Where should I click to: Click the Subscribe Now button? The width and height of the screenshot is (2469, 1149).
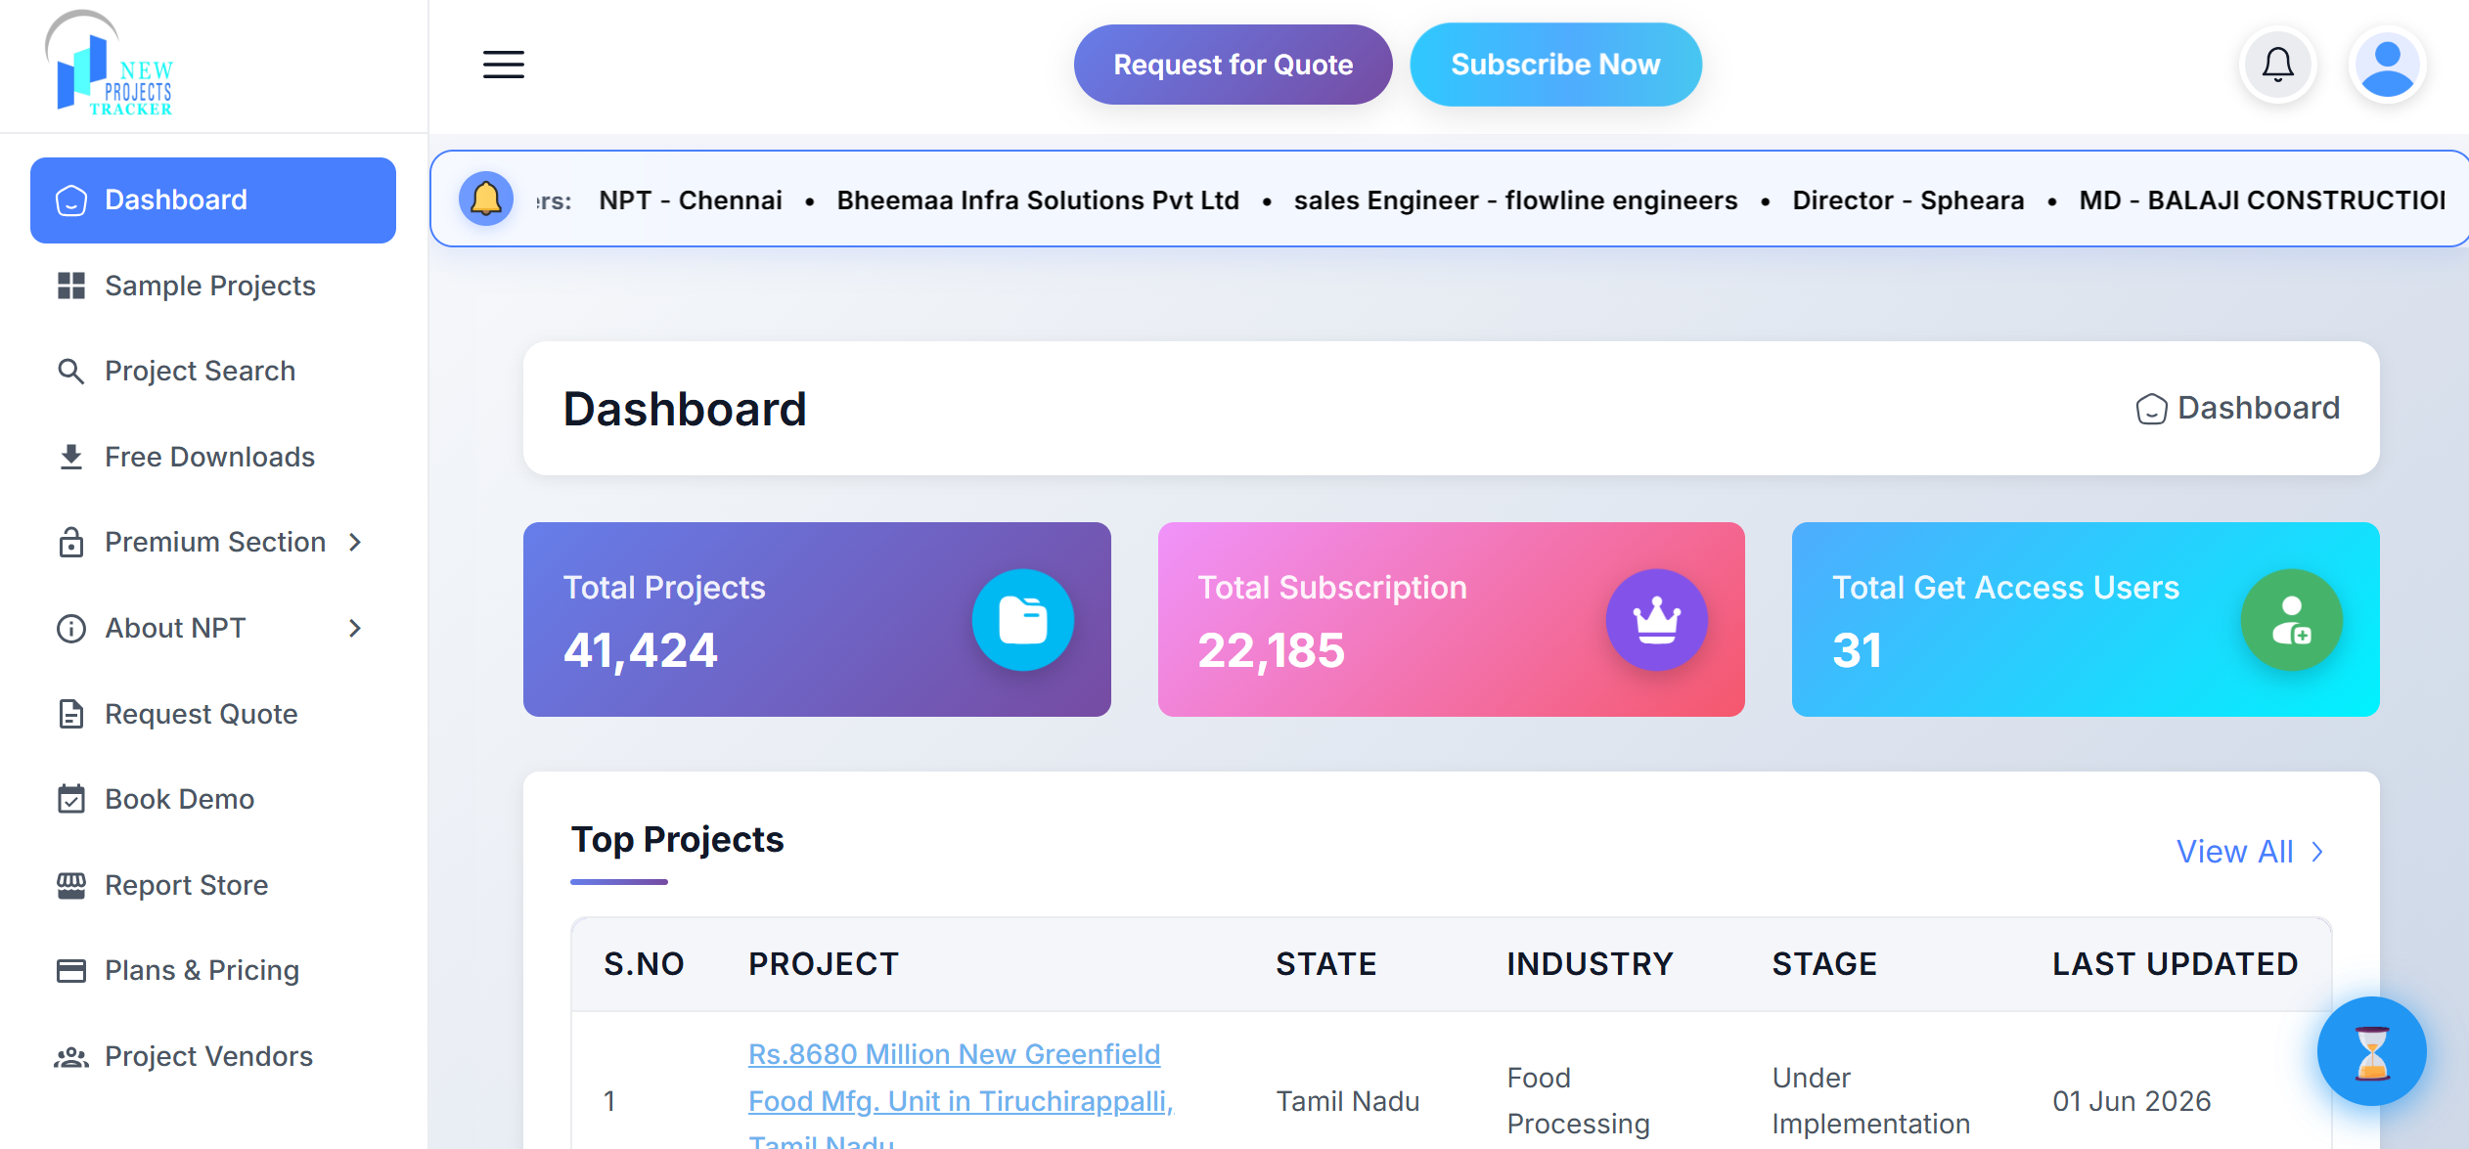coord(1555,65)
